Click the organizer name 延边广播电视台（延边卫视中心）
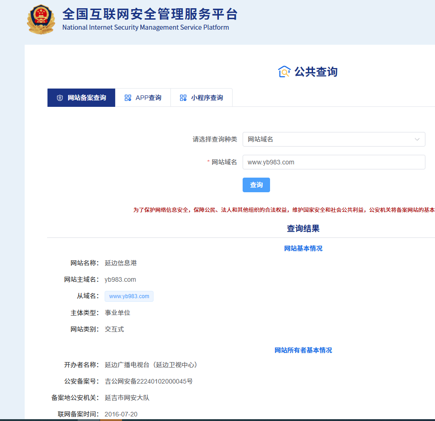The height and width of the screenshot is (421, 435). (151, 365)
